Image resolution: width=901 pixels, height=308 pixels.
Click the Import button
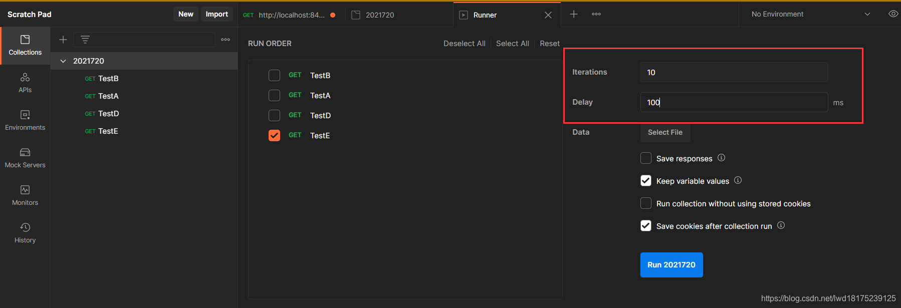[x=217, y=14]
